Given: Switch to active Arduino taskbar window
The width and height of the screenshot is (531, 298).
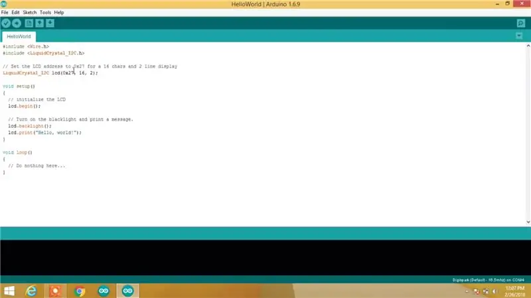Looking at the screenshot, I should pyautogui.click(x=127, y=291).
